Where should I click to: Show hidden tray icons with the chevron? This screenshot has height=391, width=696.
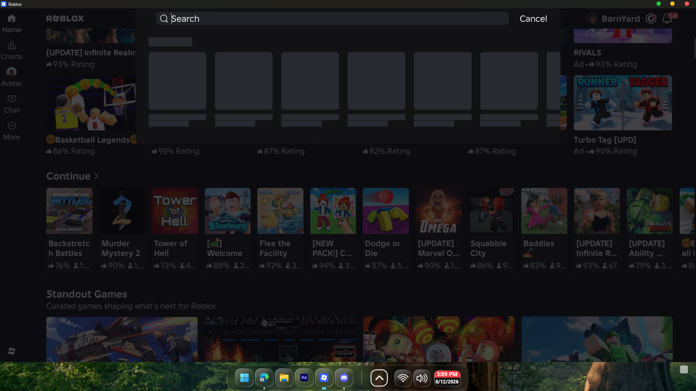pyautogui.click(x=379, y=378)
